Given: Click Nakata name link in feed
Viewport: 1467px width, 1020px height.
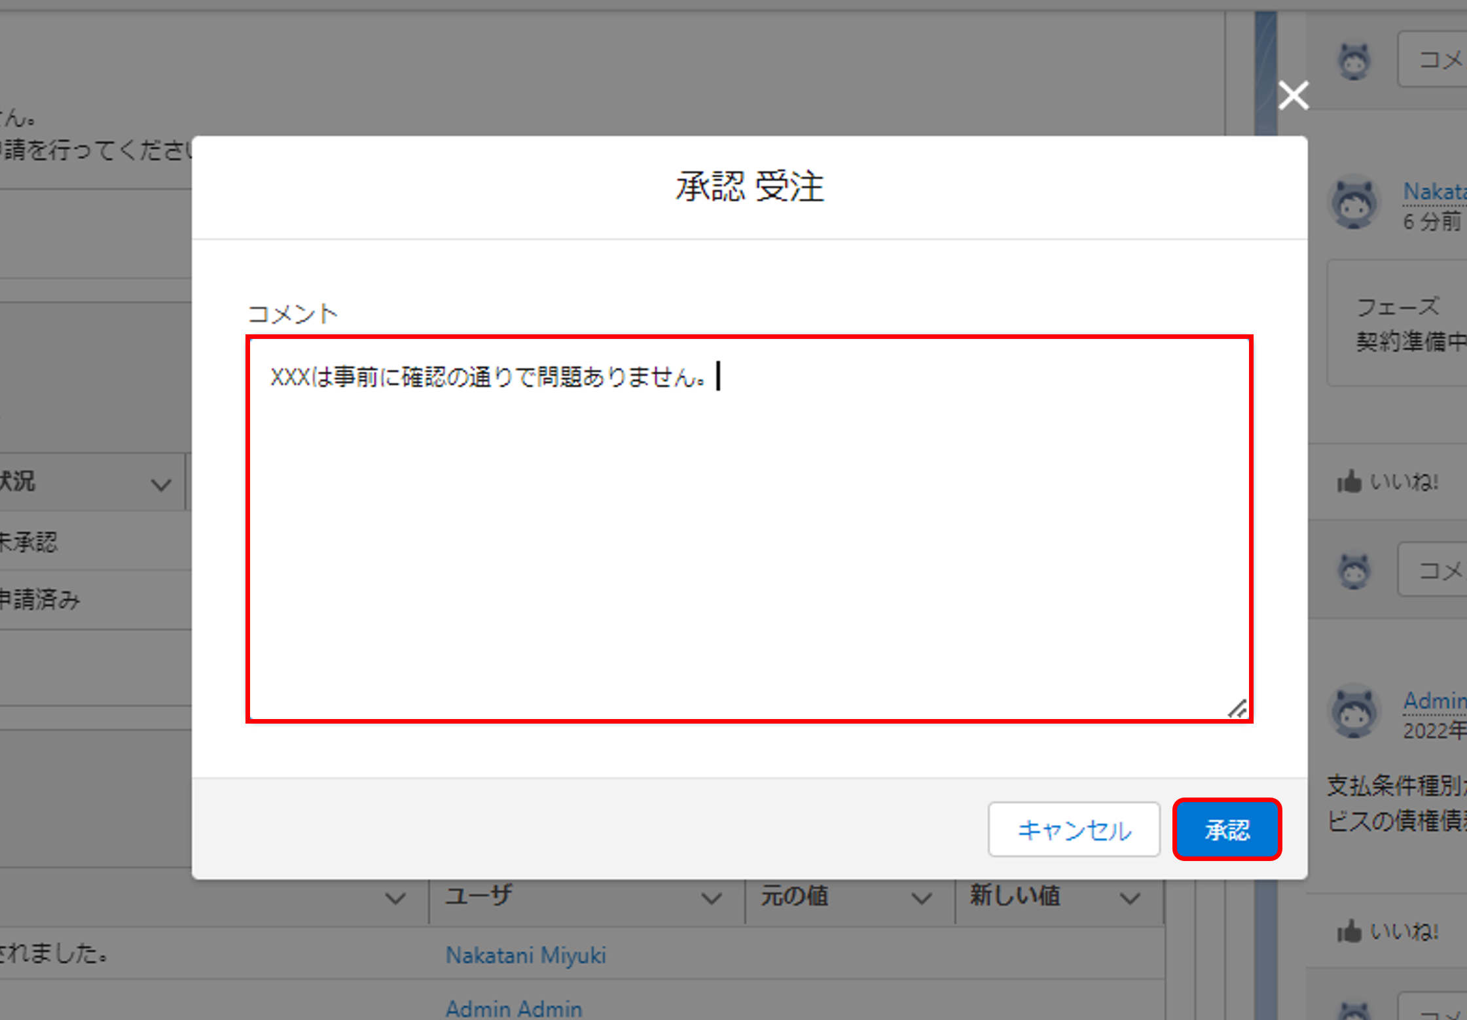Looking at the screenshot, I should [x=1434, y=192].
